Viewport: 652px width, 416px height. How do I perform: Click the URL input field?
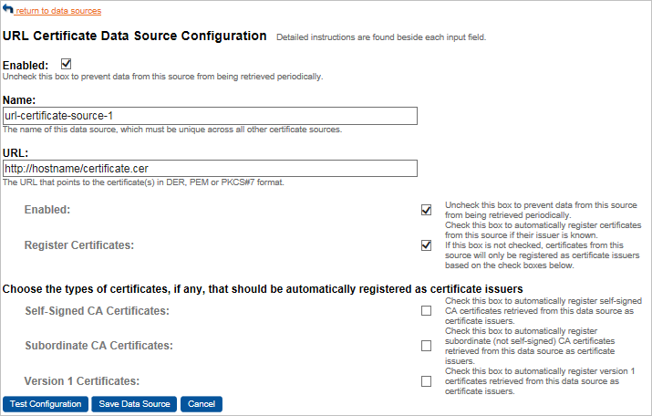210,169
